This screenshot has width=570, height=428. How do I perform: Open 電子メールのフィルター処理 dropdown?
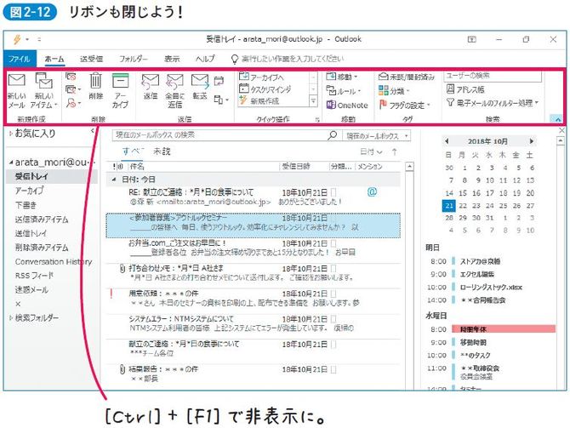tap(493, 103)
